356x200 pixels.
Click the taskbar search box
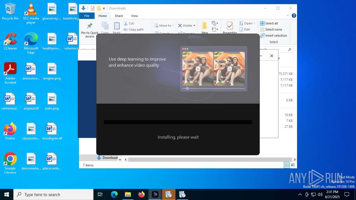[x=53, y=194]
